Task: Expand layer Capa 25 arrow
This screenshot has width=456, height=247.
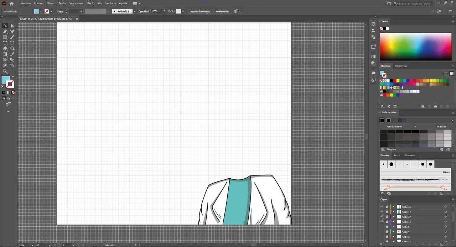Action: pyautogui.click(x=393, y=206)
